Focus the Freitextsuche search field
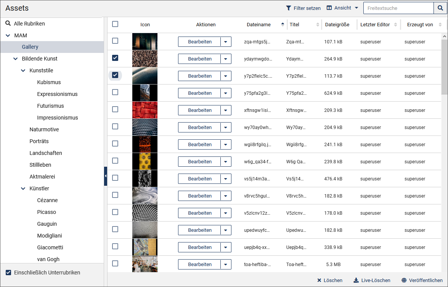 (398, 8)
